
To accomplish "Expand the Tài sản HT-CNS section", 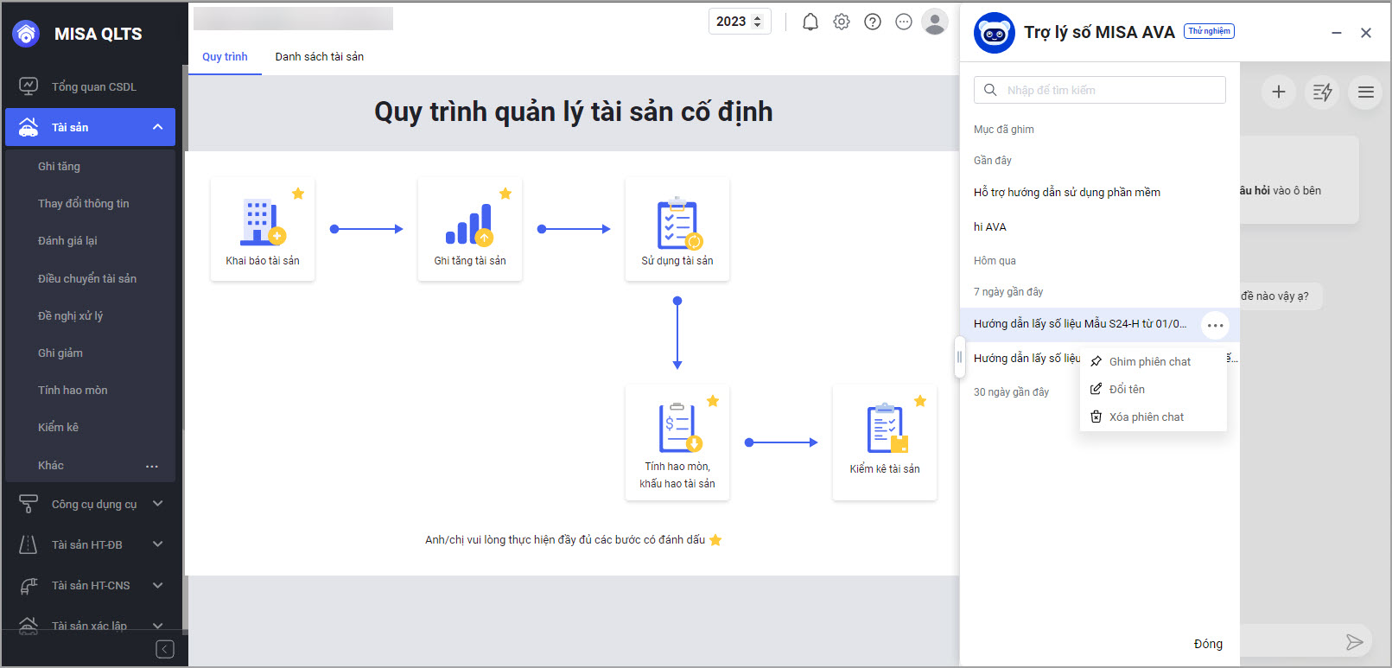I will [157, 585].
